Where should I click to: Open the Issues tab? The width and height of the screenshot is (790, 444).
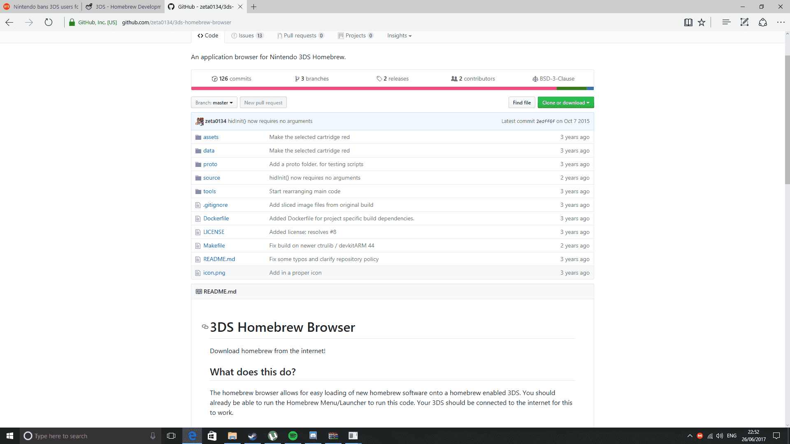tap(247, 36)
